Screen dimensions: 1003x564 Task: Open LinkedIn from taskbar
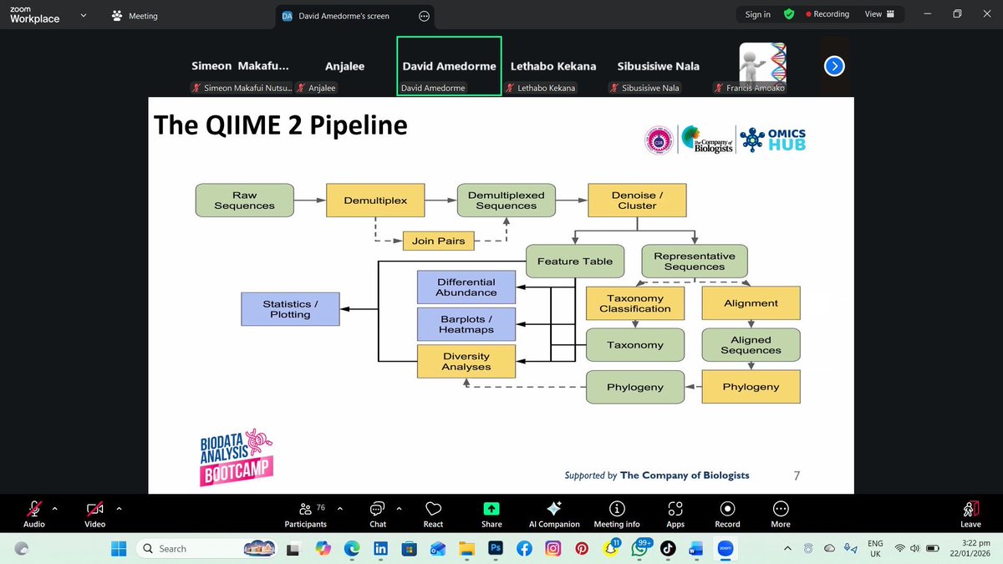tap(380, 548)
